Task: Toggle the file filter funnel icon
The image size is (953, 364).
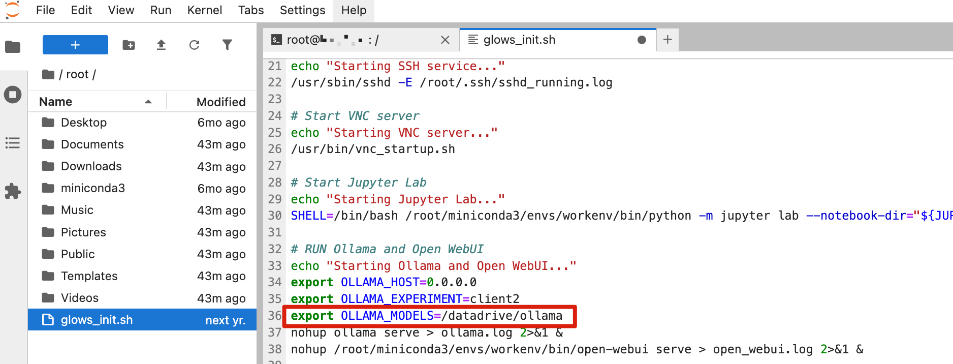Action: click(x=227, y=45)
